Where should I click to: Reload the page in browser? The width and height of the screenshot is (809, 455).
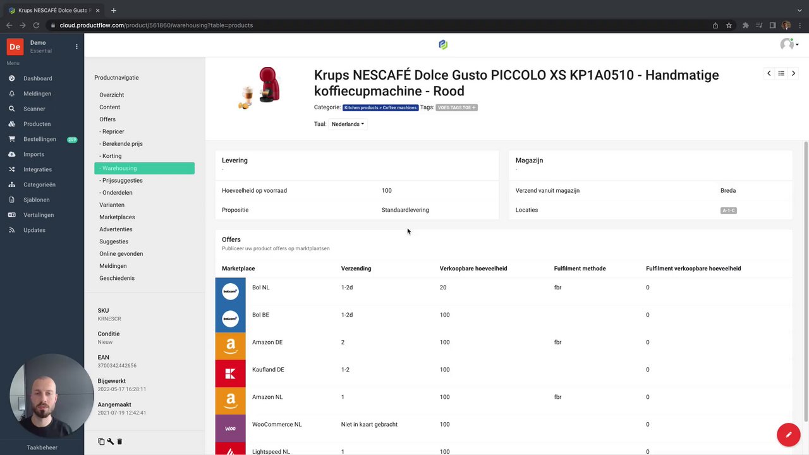coord(36,25)
